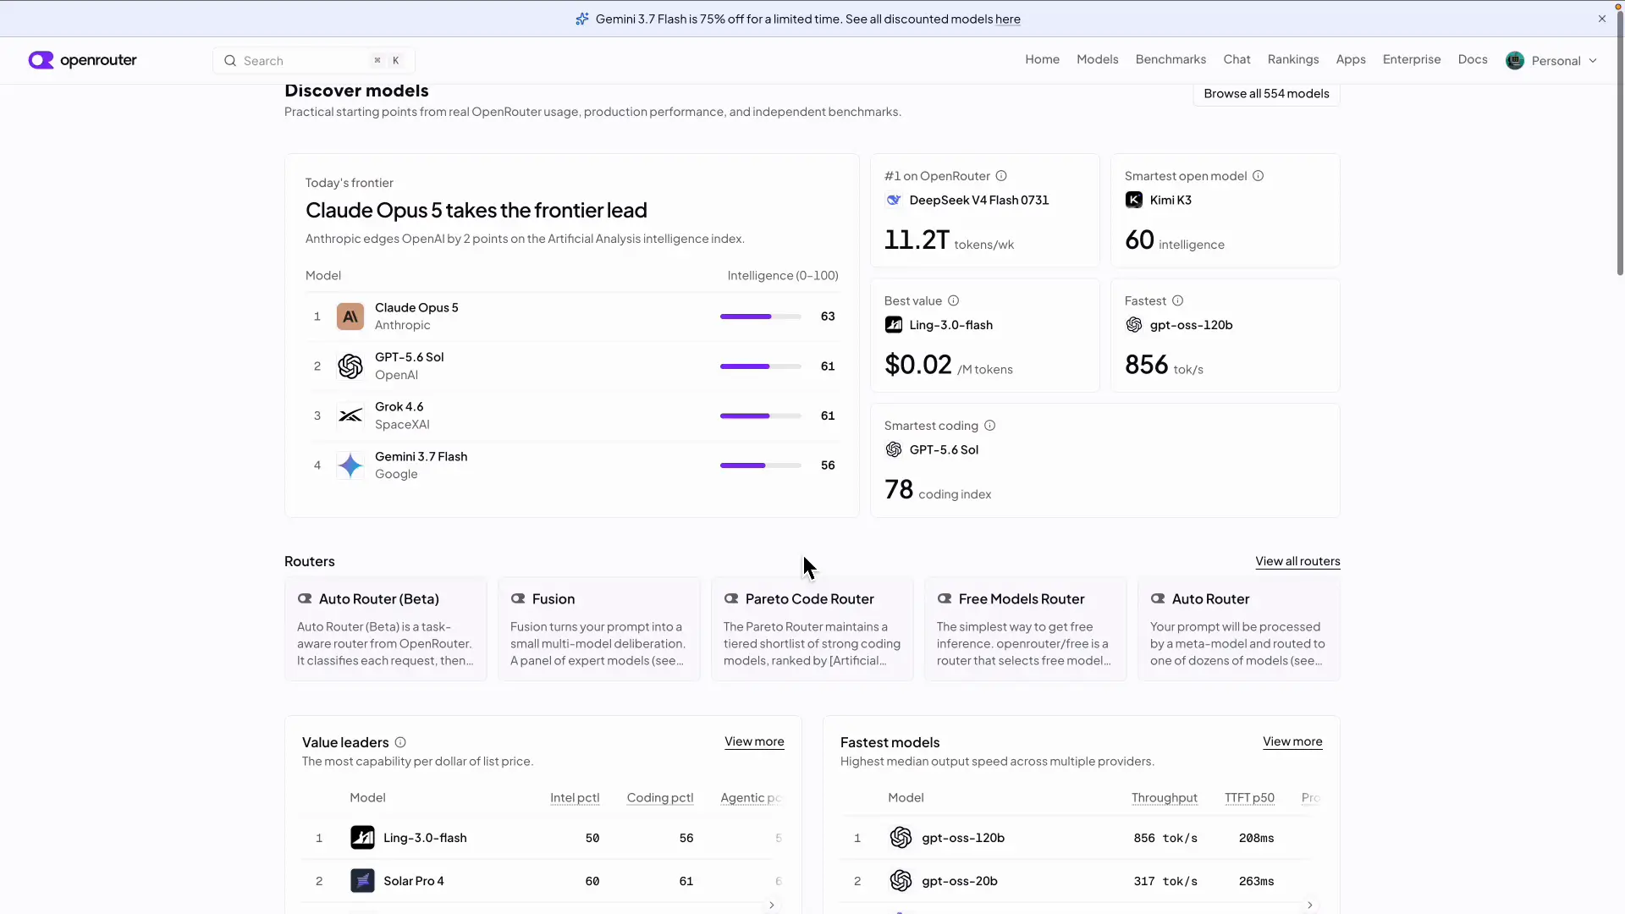This screenshot has width=1625, height=914.
Task: Click the sparkle icon in the banner
Action: (x=582, y=19)
